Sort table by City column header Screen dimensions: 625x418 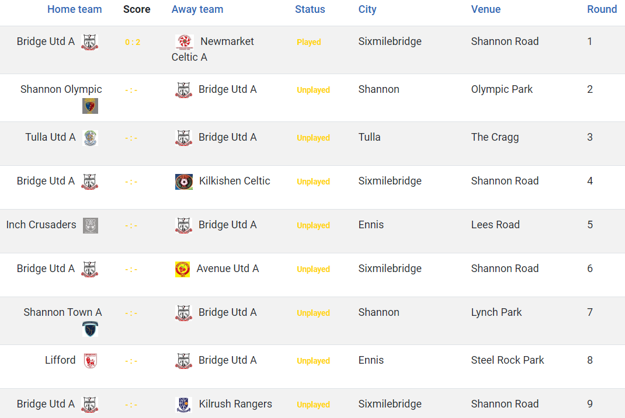(x=367, y=9)
